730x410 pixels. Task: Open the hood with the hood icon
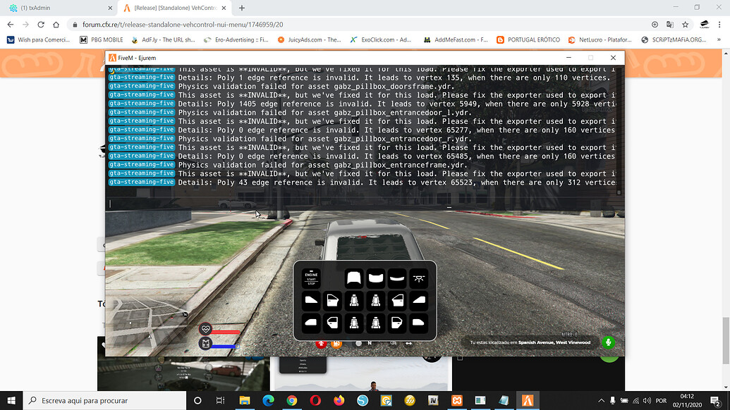(354, 278)
